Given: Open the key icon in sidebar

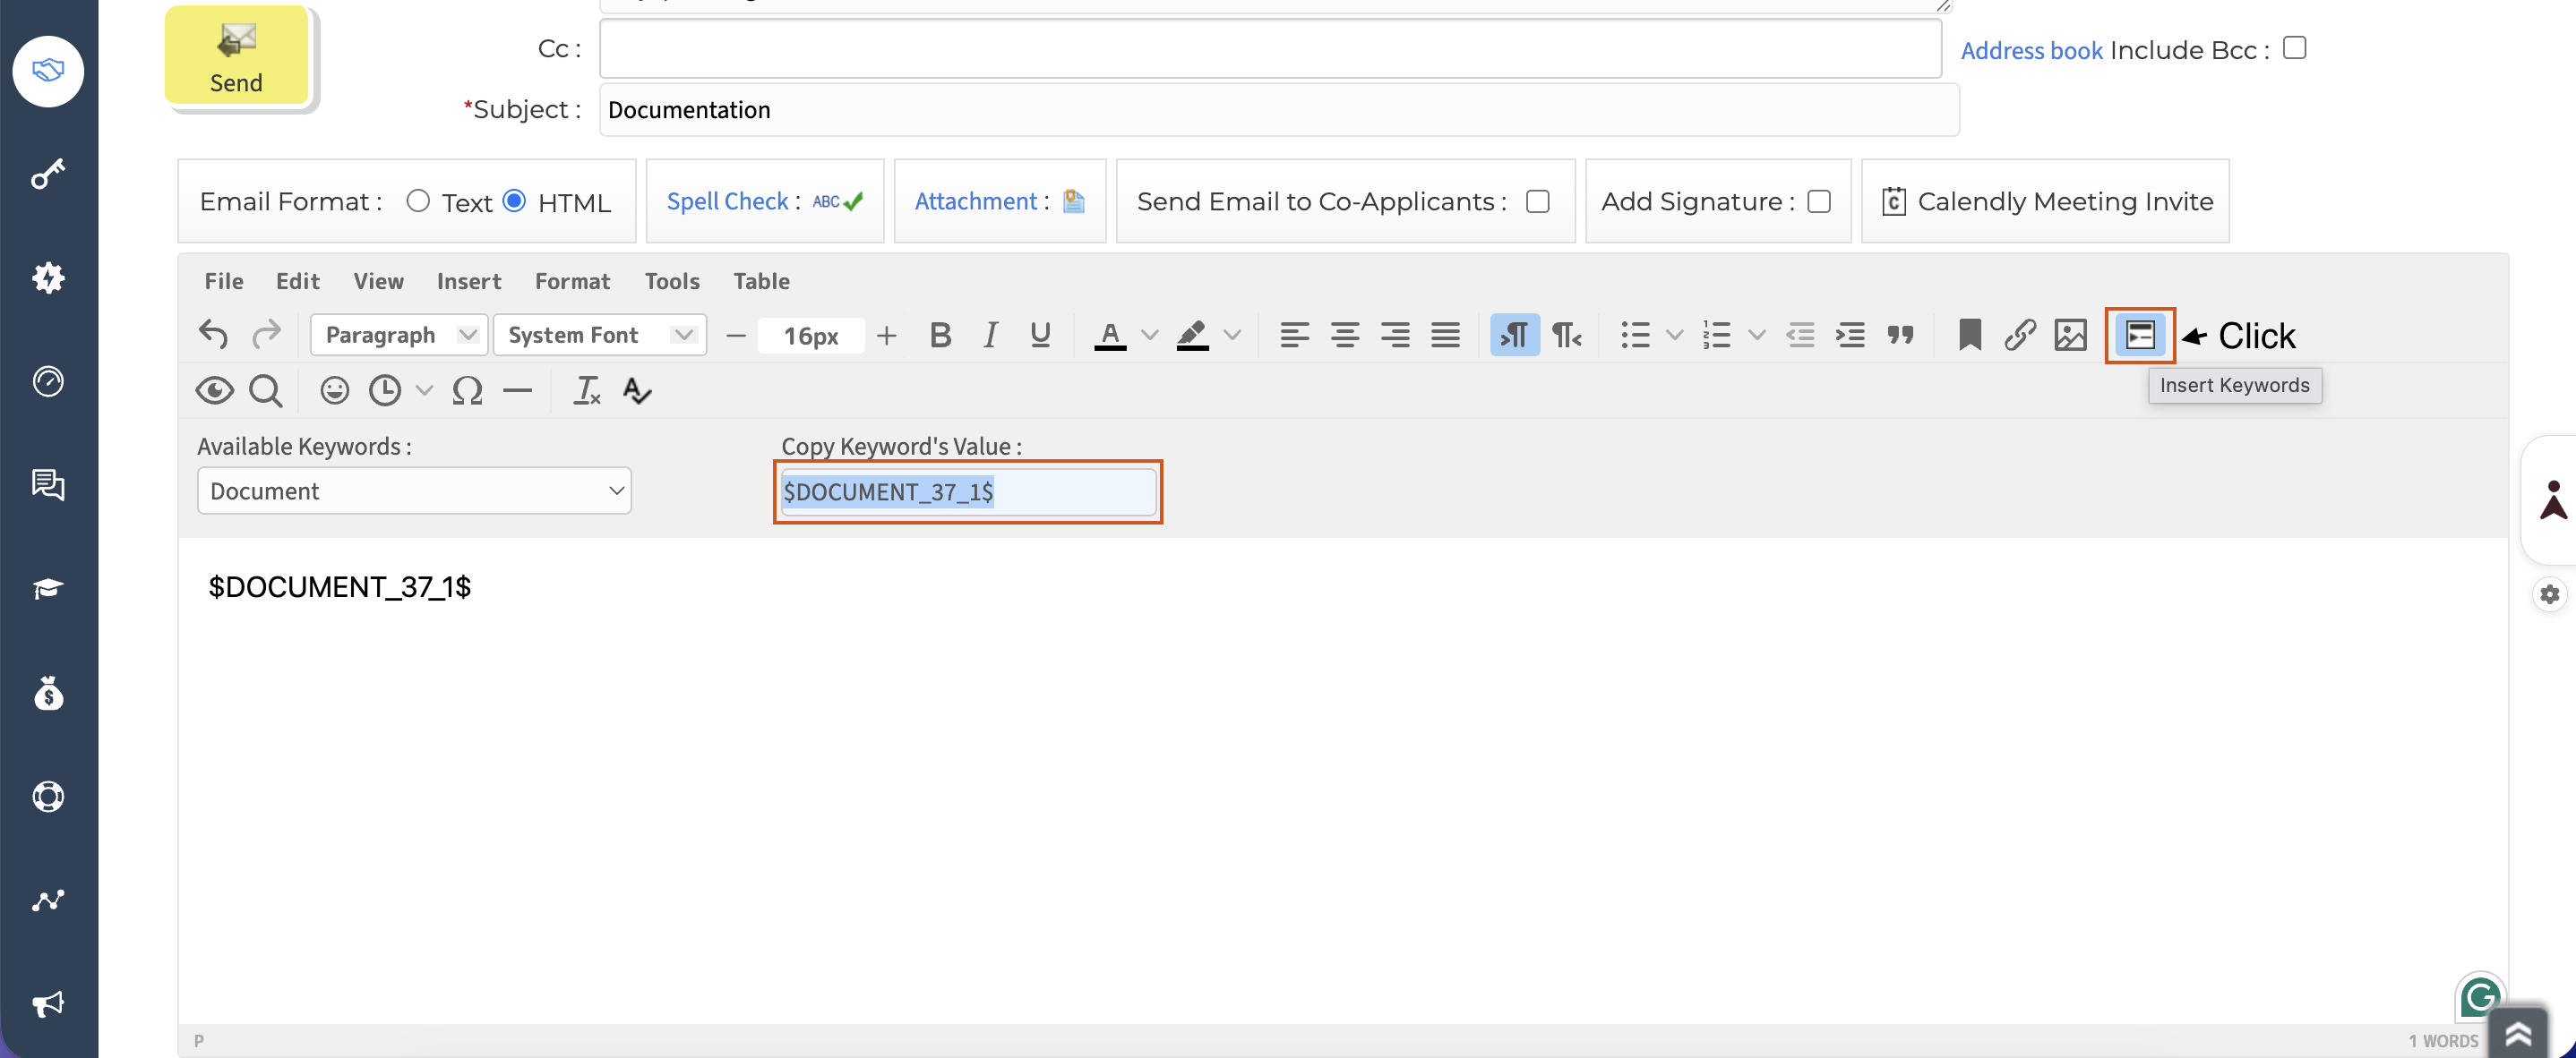Looking at the screenshot, I should (x=48, y=175).
